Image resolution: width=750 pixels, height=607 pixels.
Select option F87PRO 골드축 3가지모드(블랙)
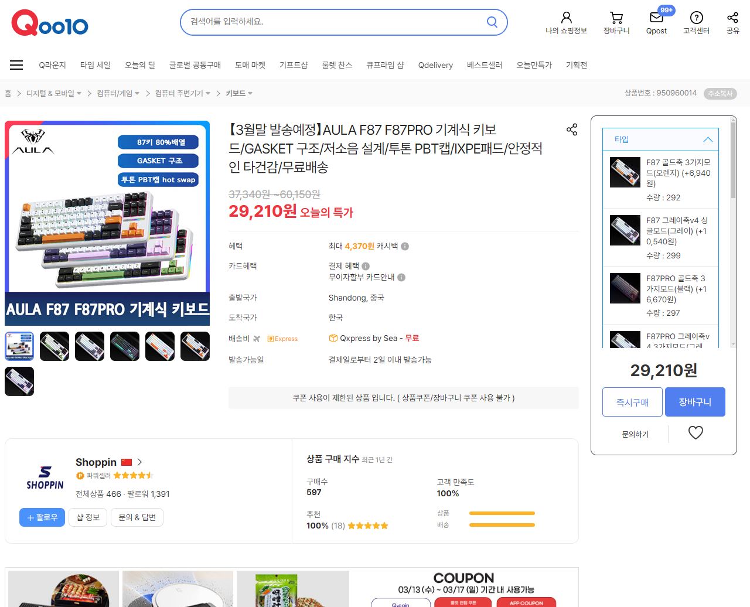tap(660, 296)
